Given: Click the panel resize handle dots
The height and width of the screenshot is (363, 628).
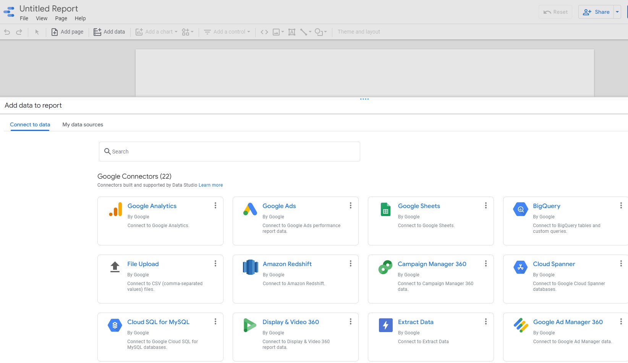Looking at the screenshot, I should 364,99.
